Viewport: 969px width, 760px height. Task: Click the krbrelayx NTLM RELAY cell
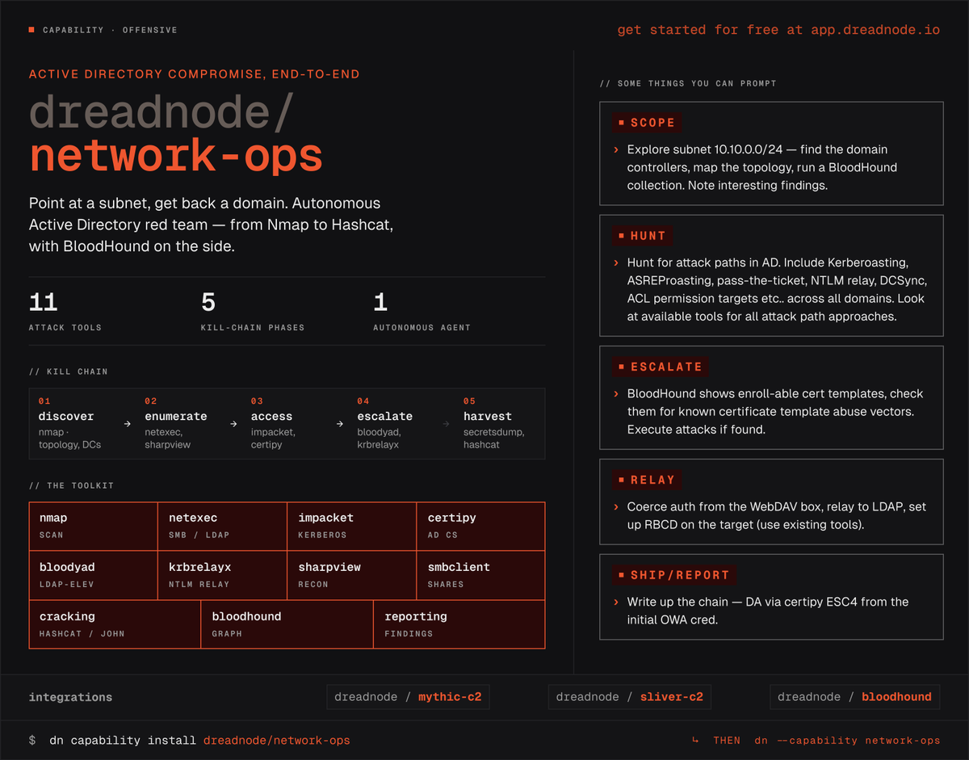tap(222, 575)
